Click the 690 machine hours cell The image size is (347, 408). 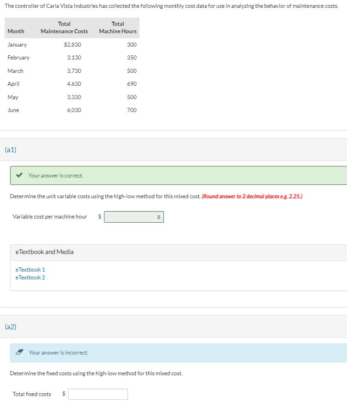(x=132, y=84)
